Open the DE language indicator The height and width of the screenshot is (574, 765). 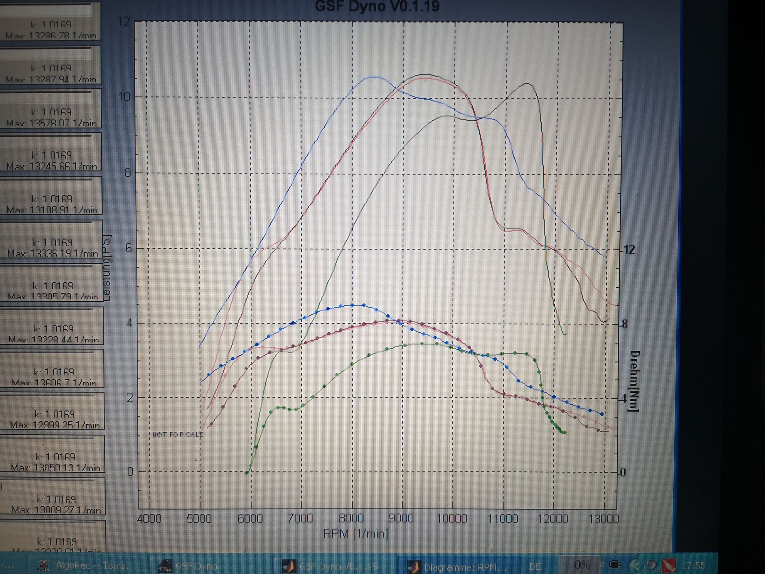click(535, 566)
